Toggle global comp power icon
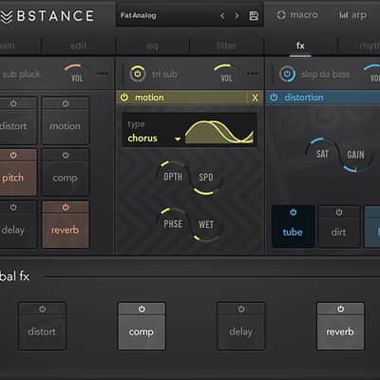 [142, 309]
